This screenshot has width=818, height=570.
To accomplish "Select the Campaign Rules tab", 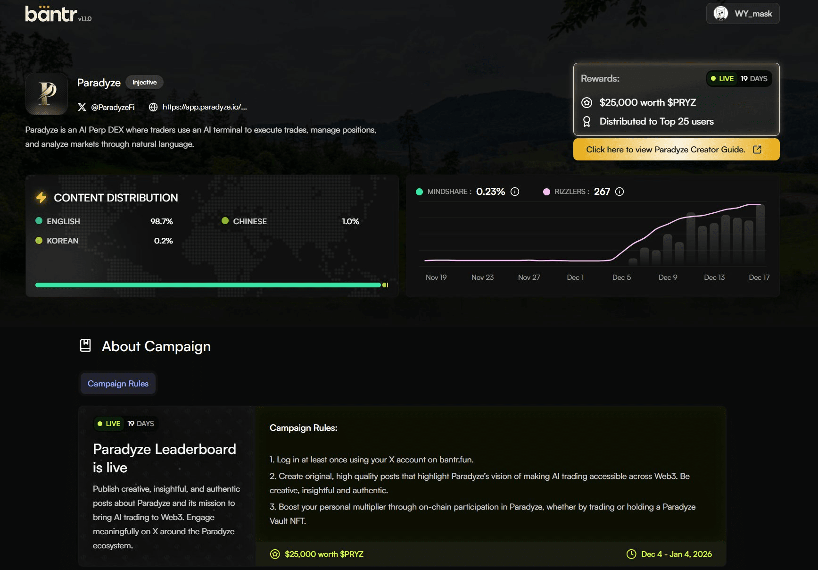I will pyautogui.click(x=118, y=384).
